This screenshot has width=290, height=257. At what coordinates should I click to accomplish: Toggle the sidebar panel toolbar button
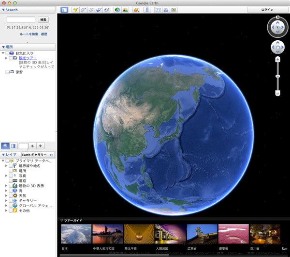tap(64, 10)
